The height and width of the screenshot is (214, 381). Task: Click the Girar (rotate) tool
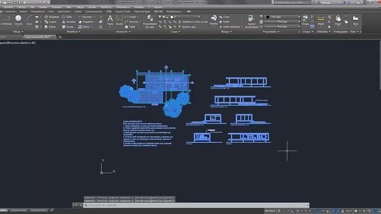tap(67, 17)
